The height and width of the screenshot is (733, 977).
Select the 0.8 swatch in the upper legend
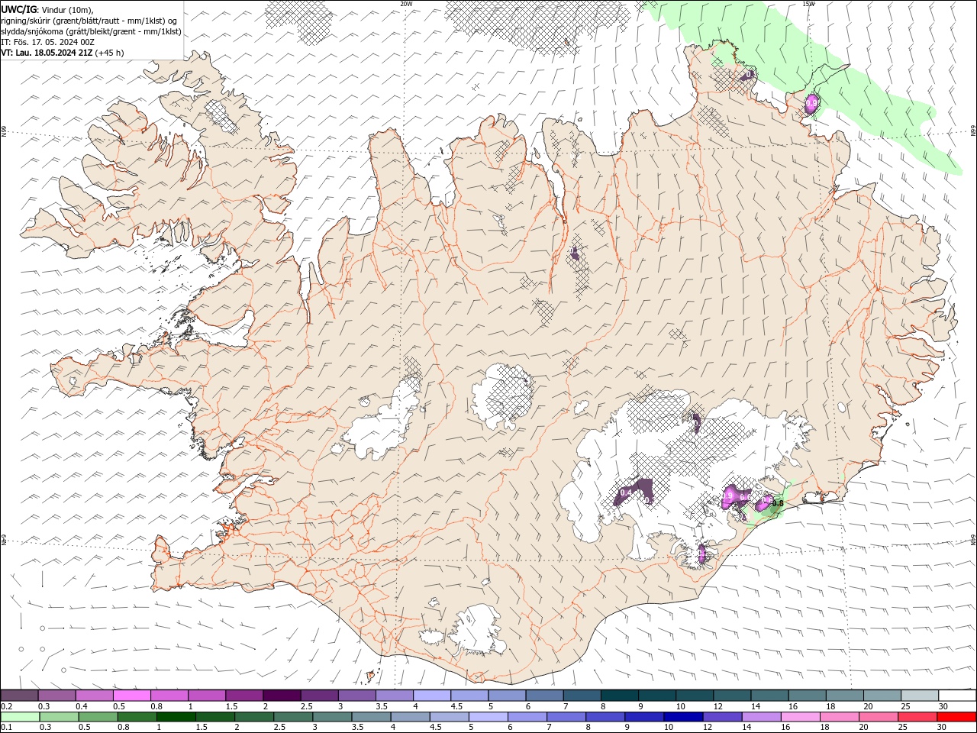click(169, 695)
